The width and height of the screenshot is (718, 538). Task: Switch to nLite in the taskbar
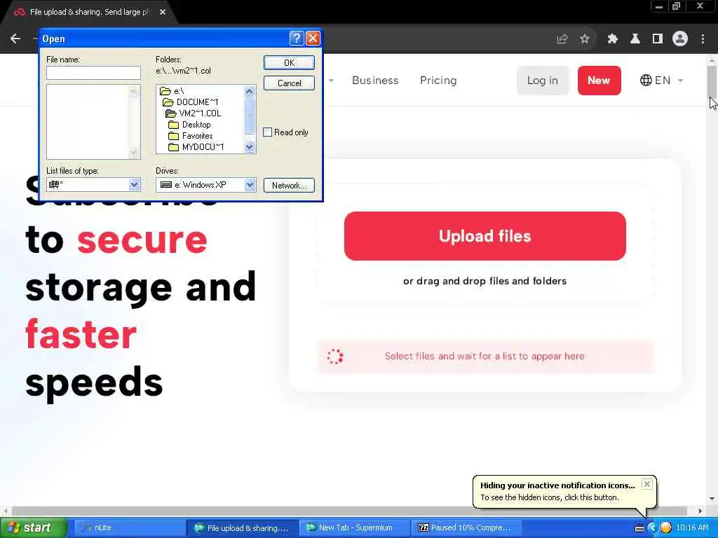128,528
